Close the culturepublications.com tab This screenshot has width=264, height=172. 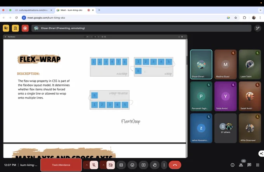pos(51,10)
